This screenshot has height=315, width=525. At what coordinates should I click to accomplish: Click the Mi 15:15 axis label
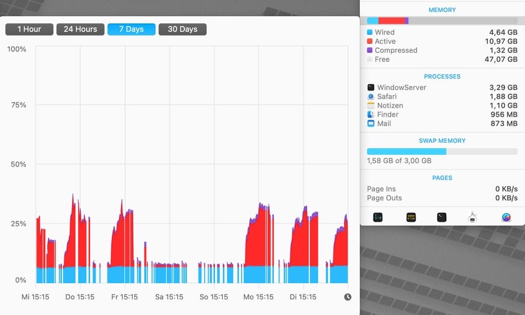pyautogui.click(x=35, y=297)
